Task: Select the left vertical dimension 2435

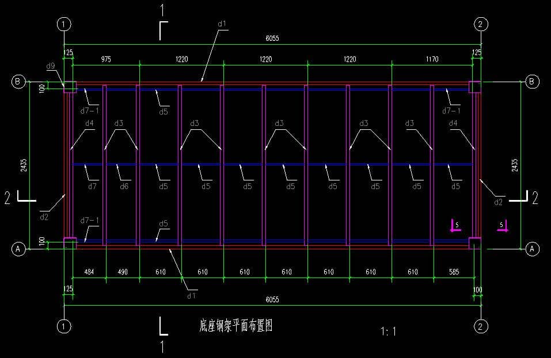Action: tap(24, 165)
